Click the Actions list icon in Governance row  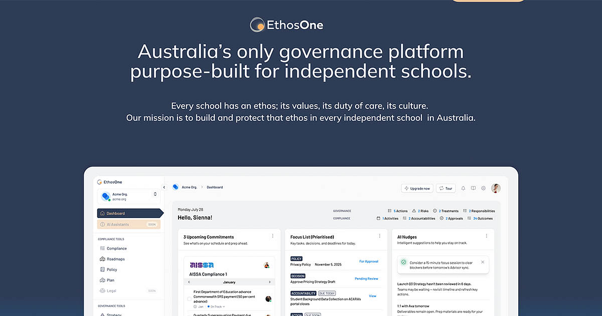click(x=390, y=211)
